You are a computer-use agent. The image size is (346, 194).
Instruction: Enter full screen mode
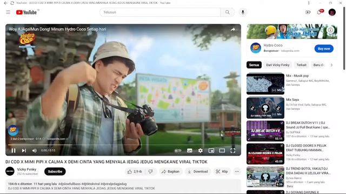coord(233,150)
